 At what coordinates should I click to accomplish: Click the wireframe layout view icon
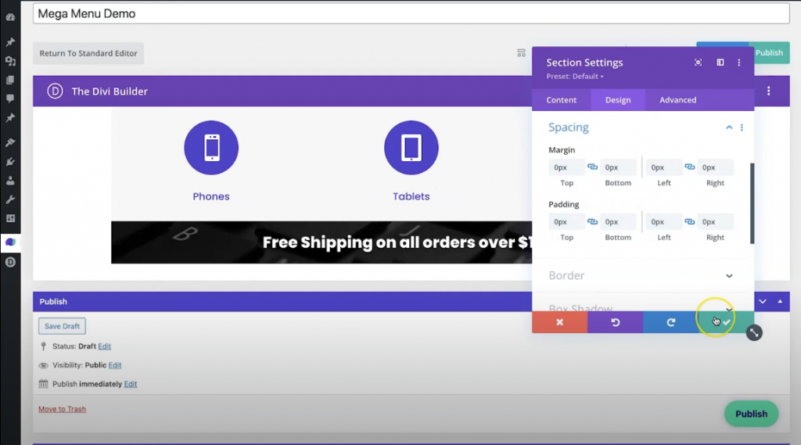click(521, 53)
